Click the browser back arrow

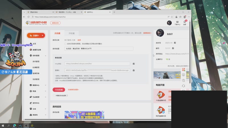(x=24, y=17)
